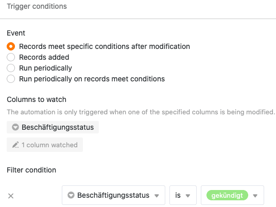Click the single-select icon on watched Beschäftigungsstatus chip
276x207 pixels.
15,127
